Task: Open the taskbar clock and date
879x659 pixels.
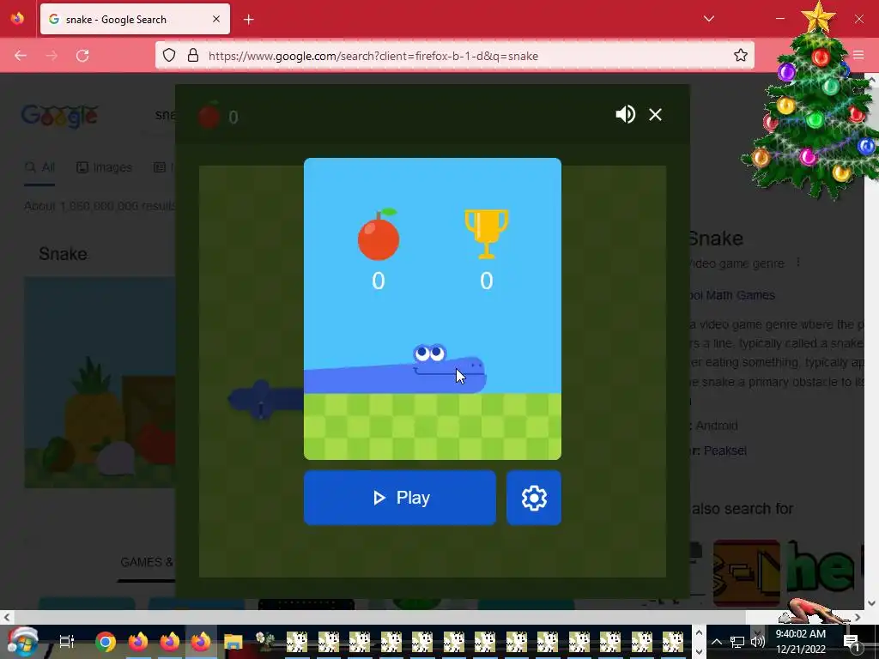Action: coord(801,642)
